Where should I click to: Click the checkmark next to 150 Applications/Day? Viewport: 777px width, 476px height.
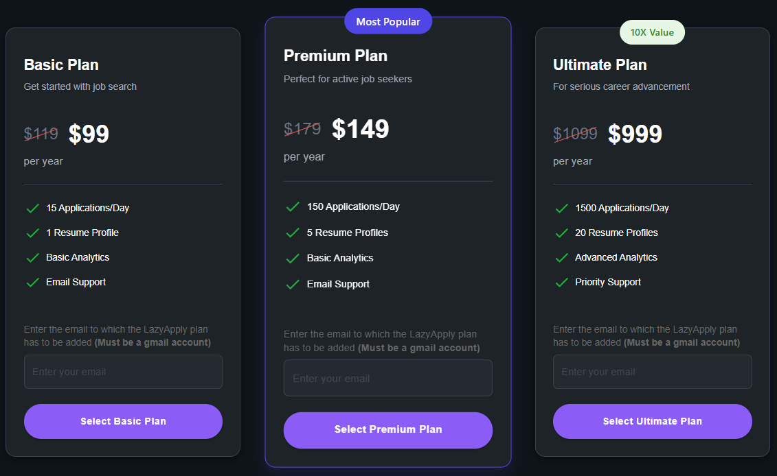coord(292,206)
